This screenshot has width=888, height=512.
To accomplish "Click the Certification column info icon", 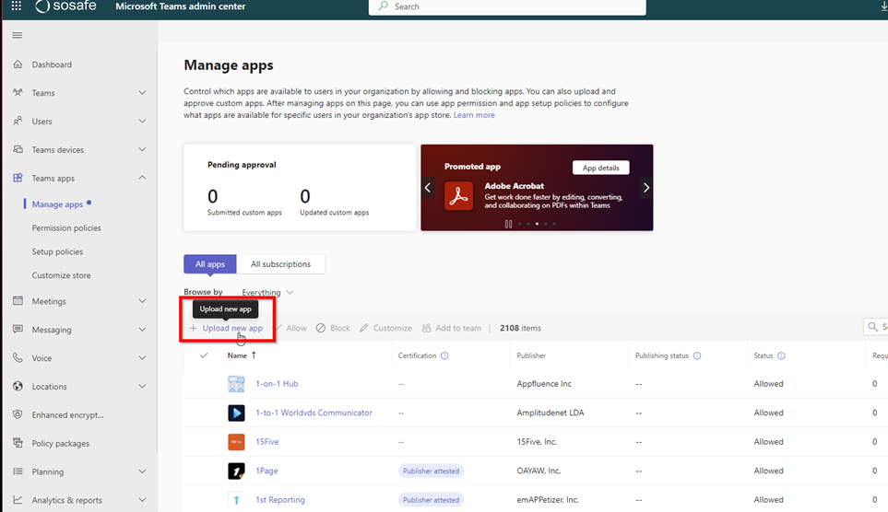I will [x=444, y=355].
